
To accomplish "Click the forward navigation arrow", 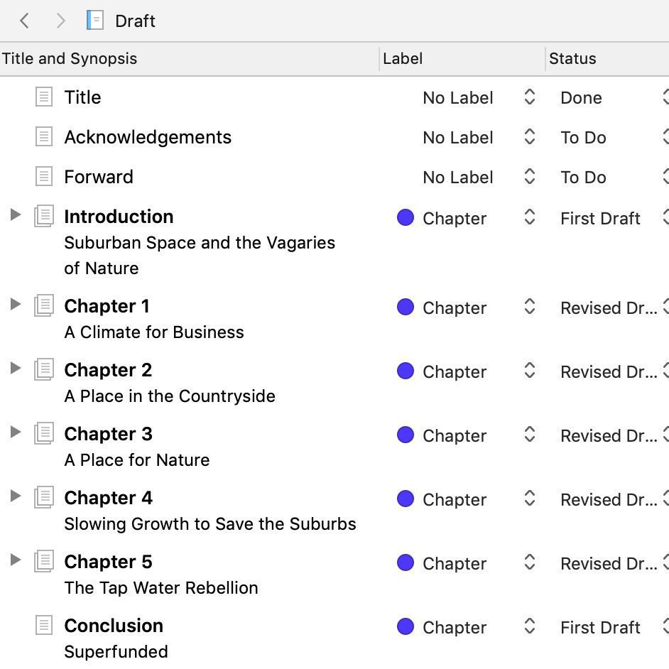I will 60,21.
